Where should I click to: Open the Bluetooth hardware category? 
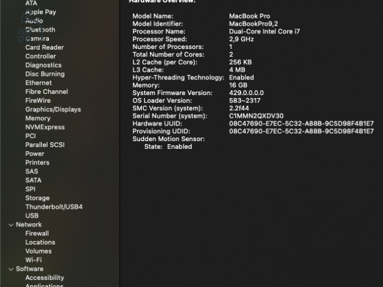pos(40,30)
